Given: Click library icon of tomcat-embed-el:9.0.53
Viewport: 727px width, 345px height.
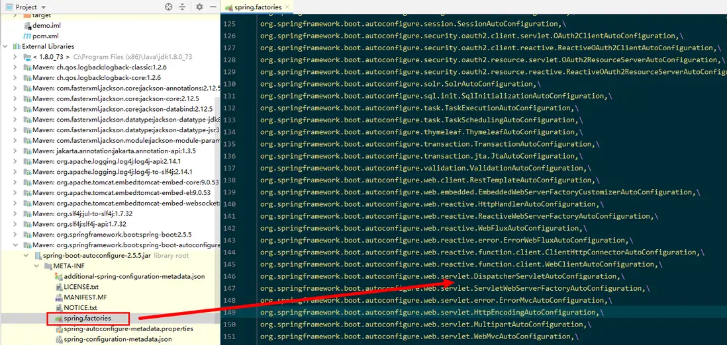Looking at the screenshot, I should point(27,192).
